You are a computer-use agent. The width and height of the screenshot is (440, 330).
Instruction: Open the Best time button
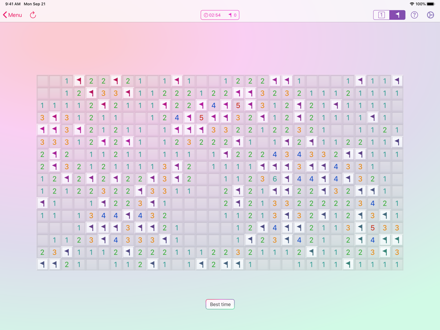tap(220, 304)
